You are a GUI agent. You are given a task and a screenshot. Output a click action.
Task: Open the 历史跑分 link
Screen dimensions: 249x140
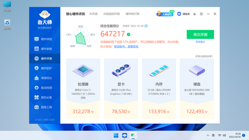(x=200, y=42)
